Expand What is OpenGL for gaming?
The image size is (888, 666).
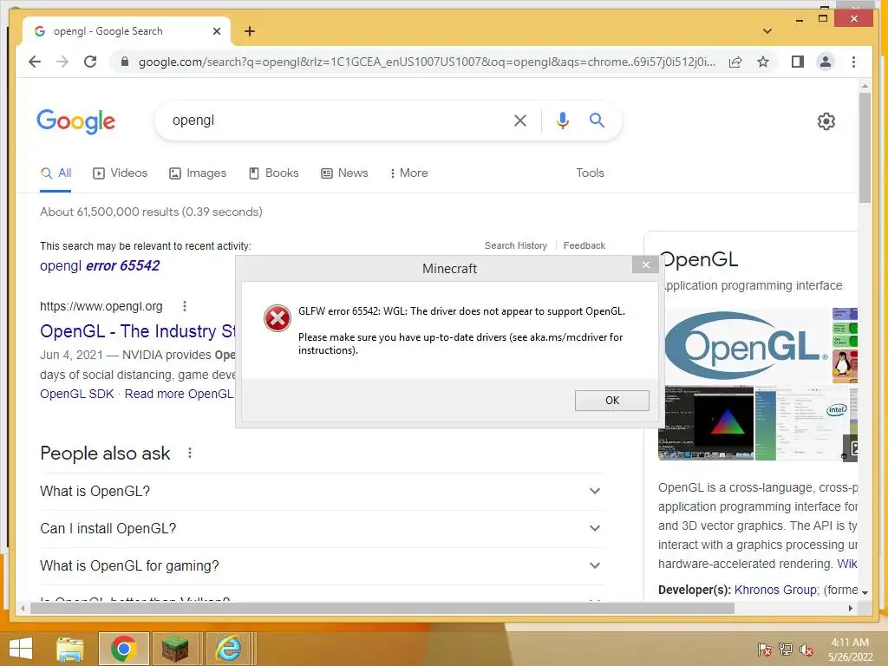tap(321, 566)
